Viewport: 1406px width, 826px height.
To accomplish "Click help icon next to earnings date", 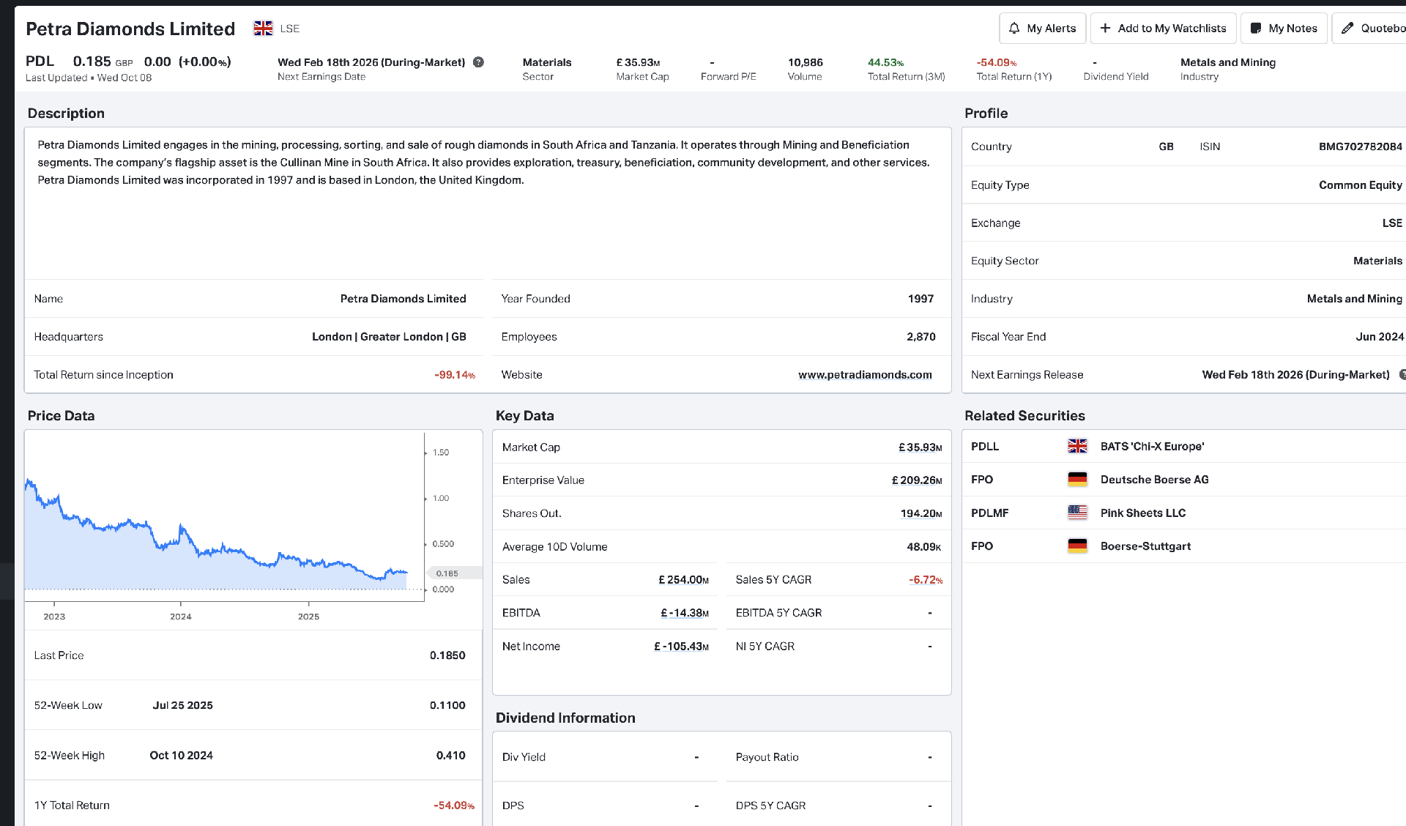I will [x=478, y=62].
